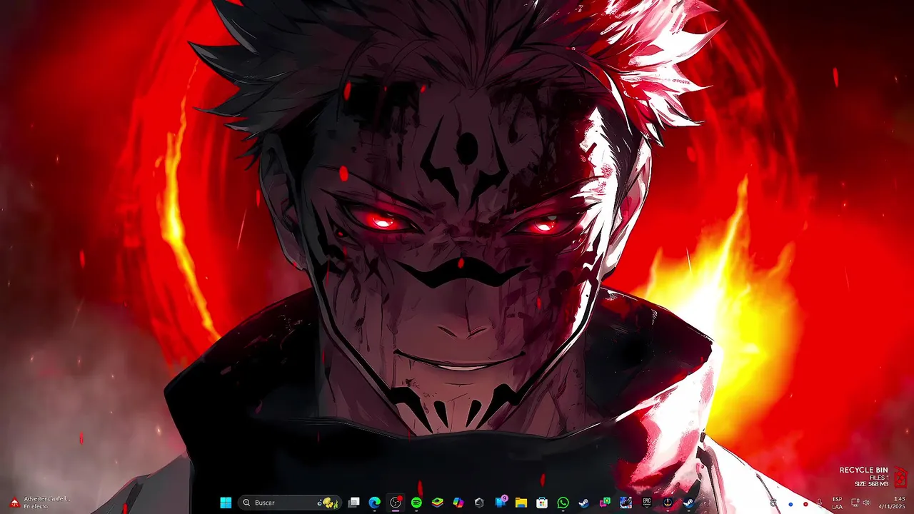Open the last Steam icon on the taskbar
Viewport: 914px width, 514px height.
pyautogui.click(x=689, y=503)
